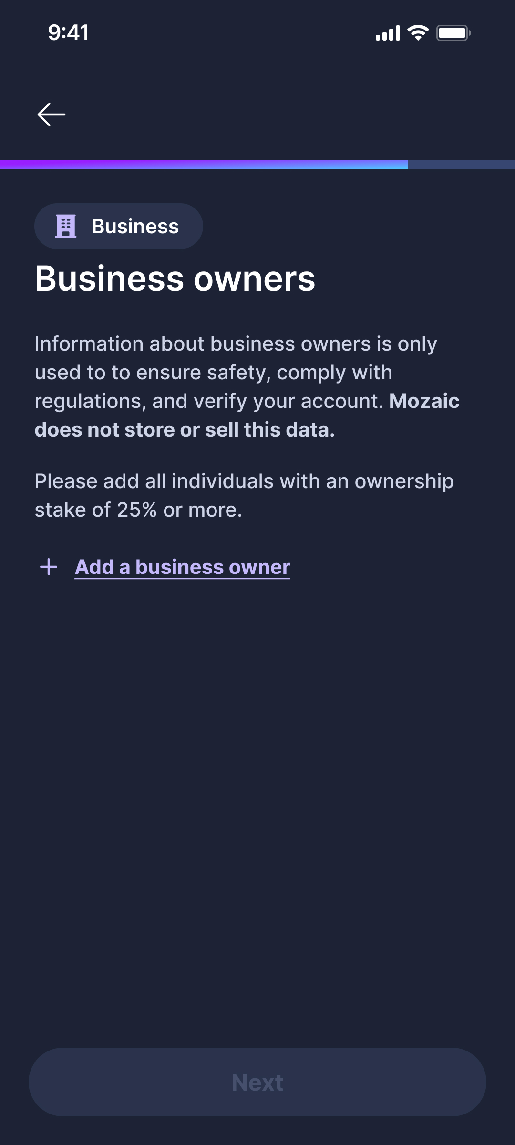Click the plus icon beside Add owner
Image resolution: width=515 pixels, height=1145 pixels.
[49, 567]
